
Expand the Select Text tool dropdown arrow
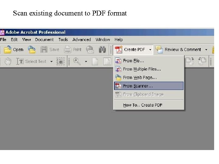pyautogui.click(x=51, y=61)
